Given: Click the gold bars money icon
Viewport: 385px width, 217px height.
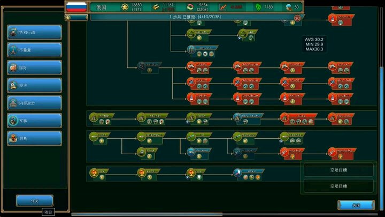Looking at the screenshot, I should (x=156, y=7).
